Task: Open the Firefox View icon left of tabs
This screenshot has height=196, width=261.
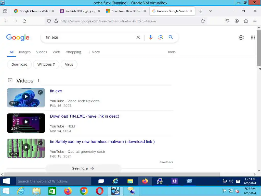Action: (5, 11)
